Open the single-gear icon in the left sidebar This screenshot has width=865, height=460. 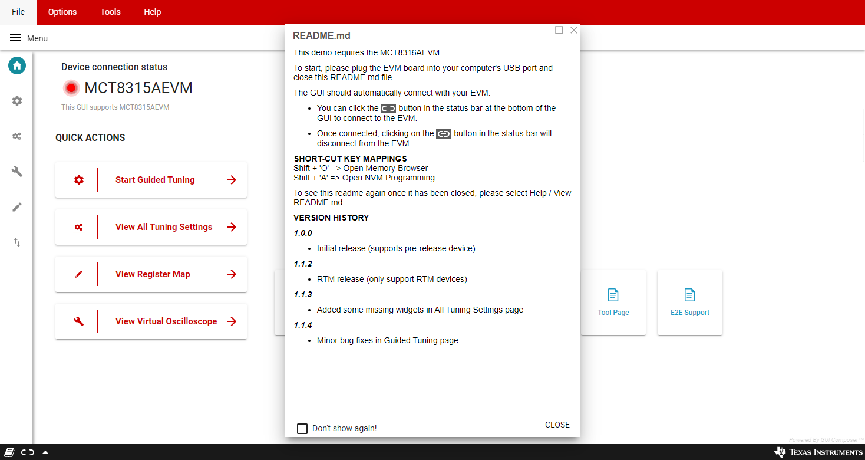tap(17, 101)
